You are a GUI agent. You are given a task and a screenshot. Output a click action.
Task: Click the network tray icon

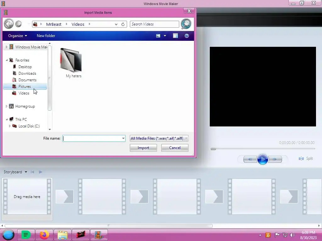(x=285, y=235)
